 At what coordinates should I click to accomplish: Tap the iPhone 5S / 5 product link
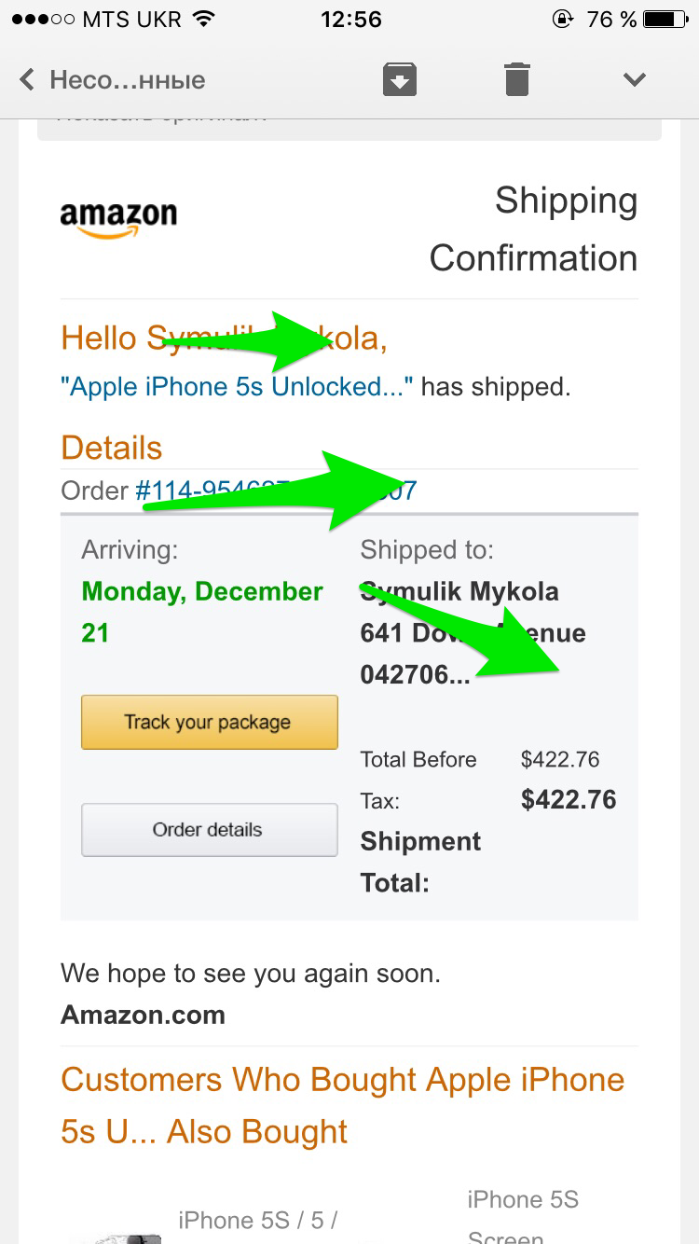tap(257, 1220)
